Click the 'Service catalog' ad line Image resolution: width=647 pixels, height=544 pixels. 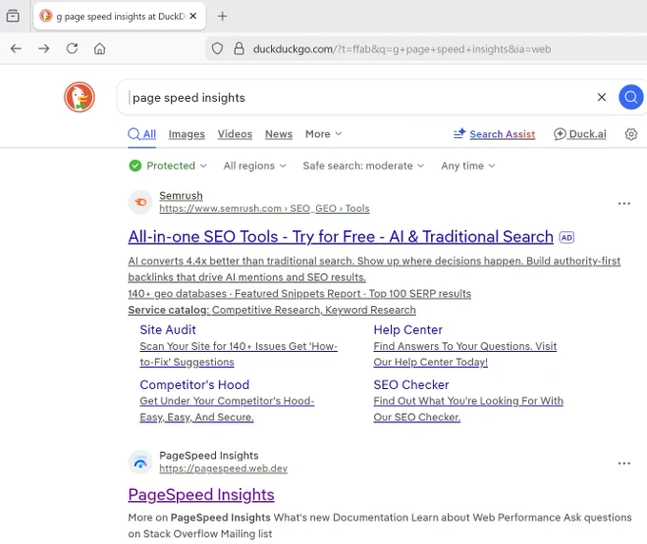tap(272, 310)
